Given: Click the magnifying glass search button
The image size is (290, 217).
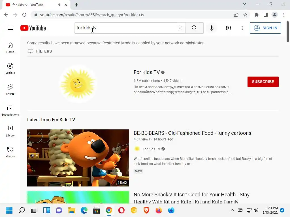Looking at the screenshot, I should click(194, 28).
